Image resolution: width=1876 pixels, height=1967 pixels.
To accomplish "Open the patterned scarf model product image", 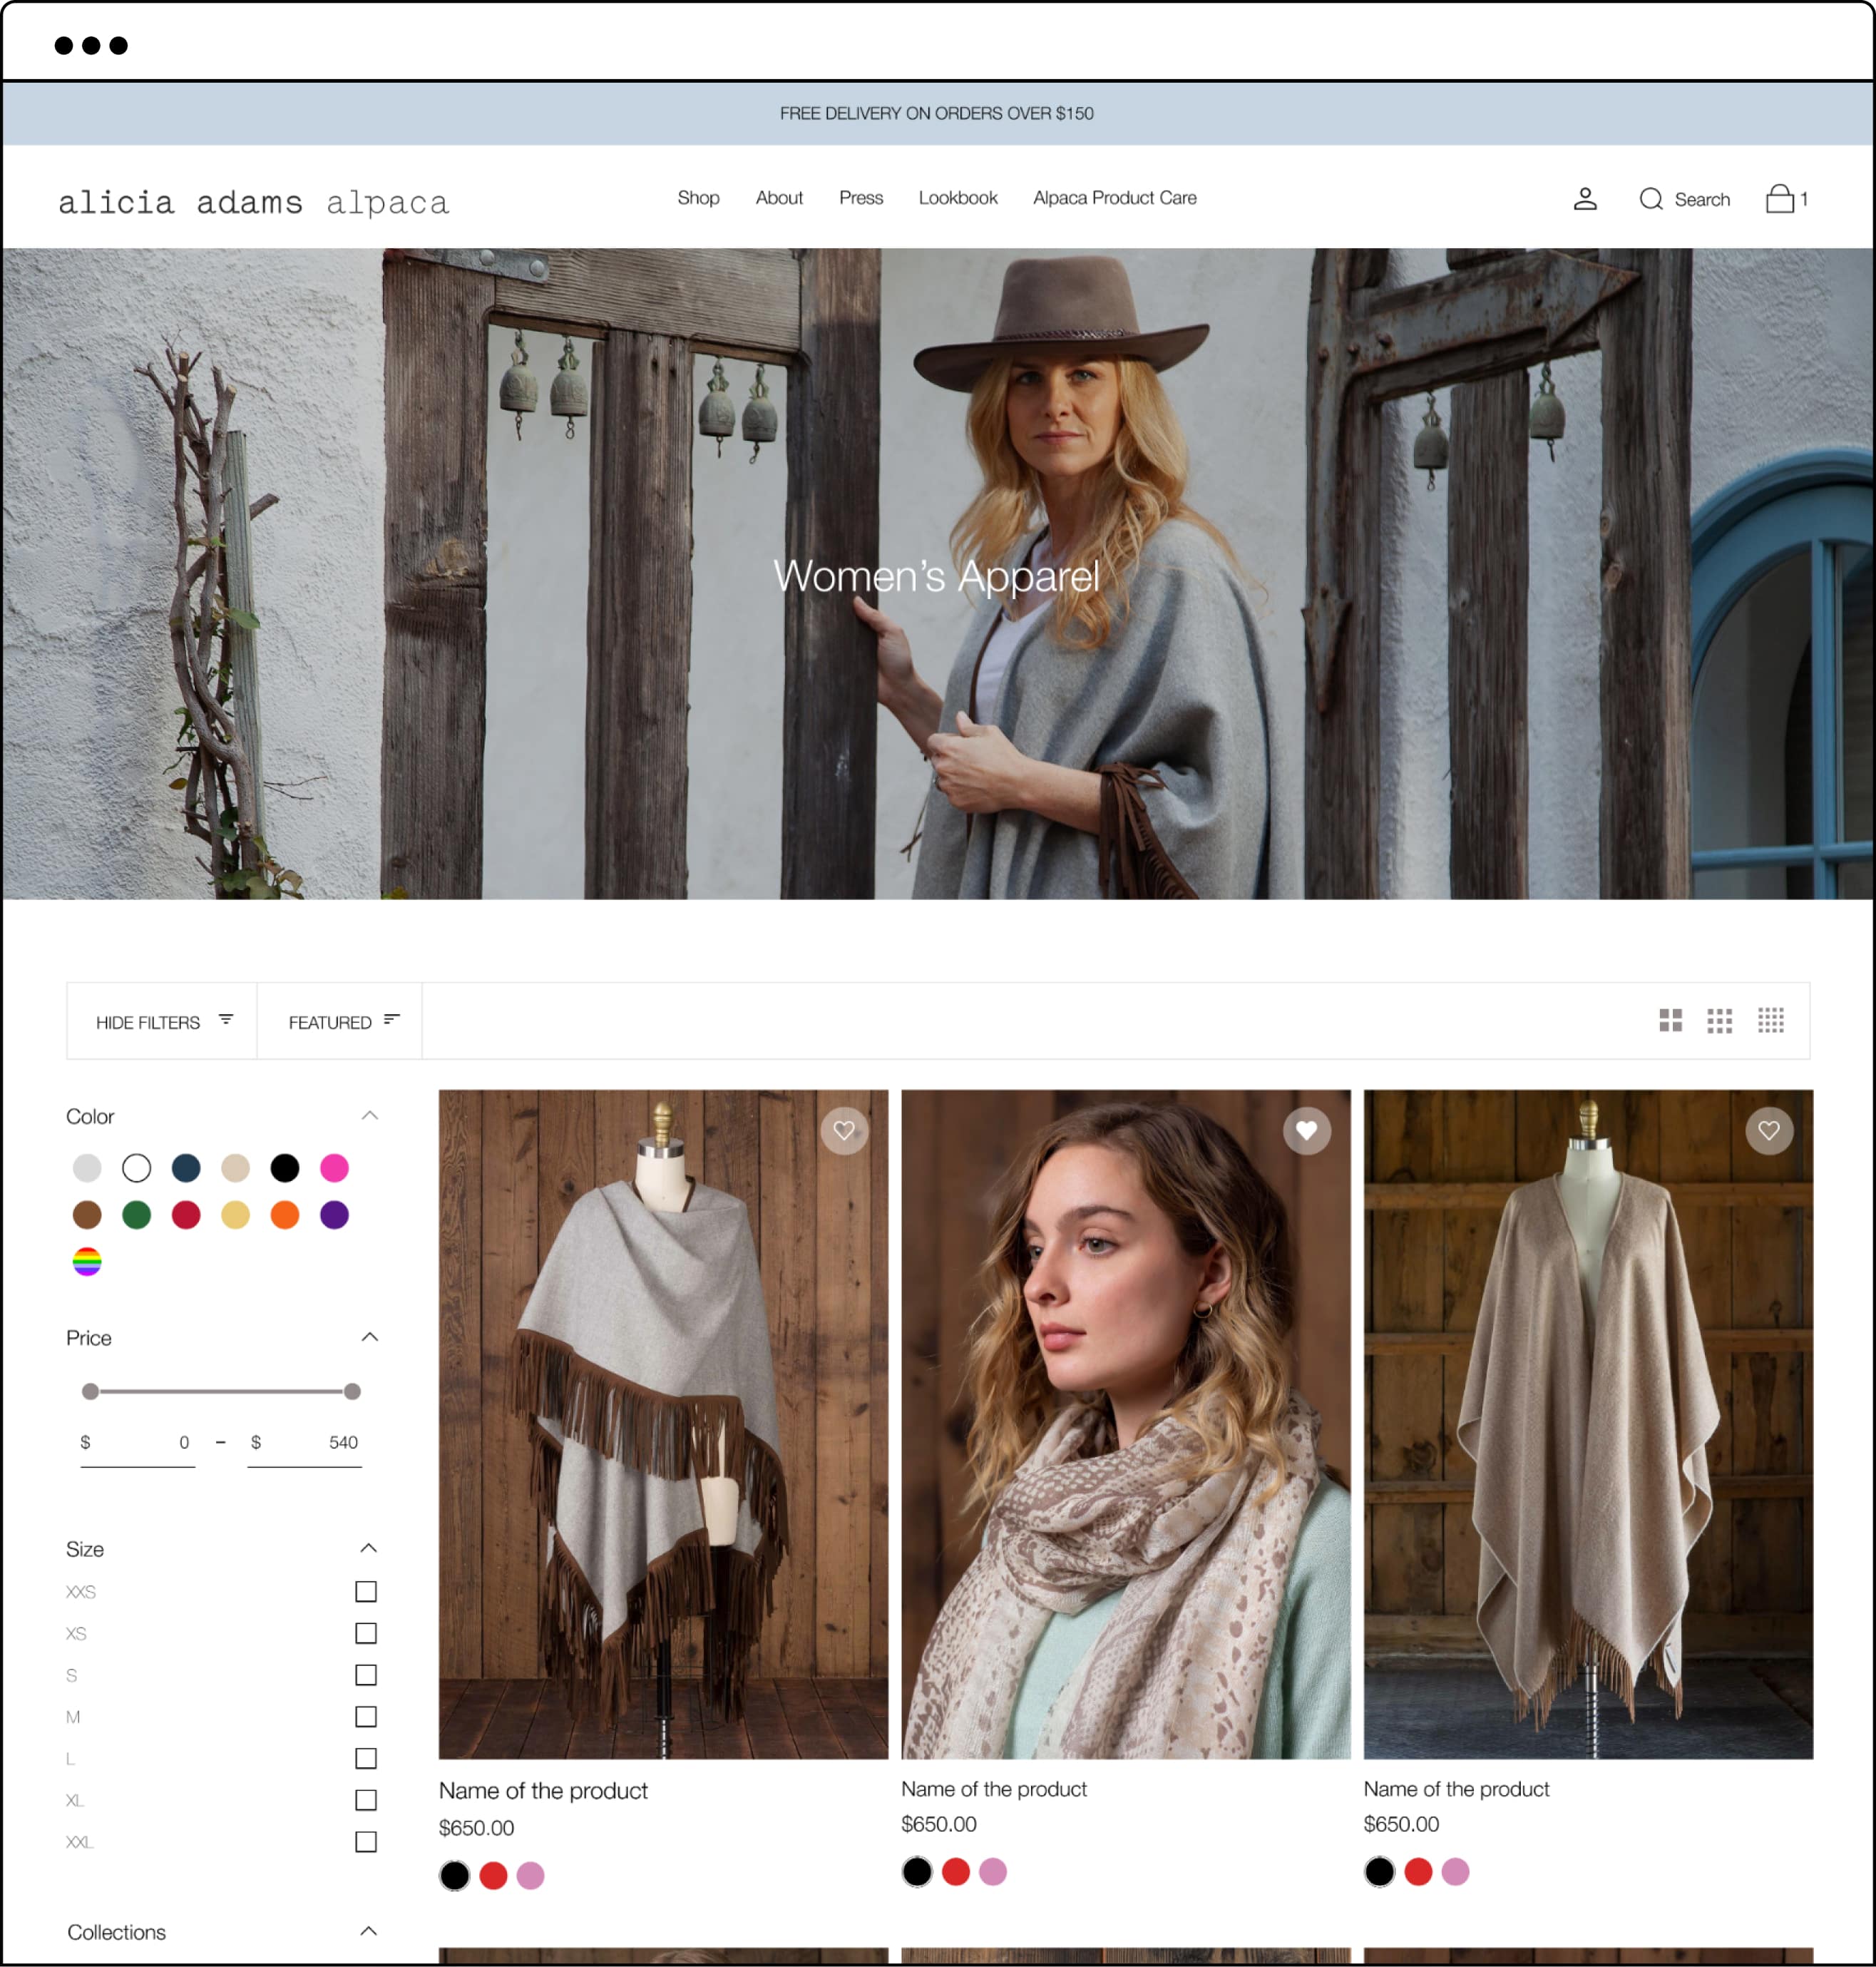I will (x=1126, y=1424).
